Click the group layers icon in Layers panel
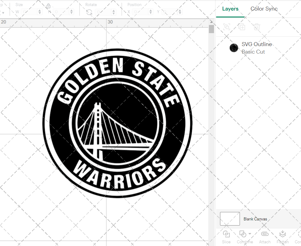 (x=227, y=27)
